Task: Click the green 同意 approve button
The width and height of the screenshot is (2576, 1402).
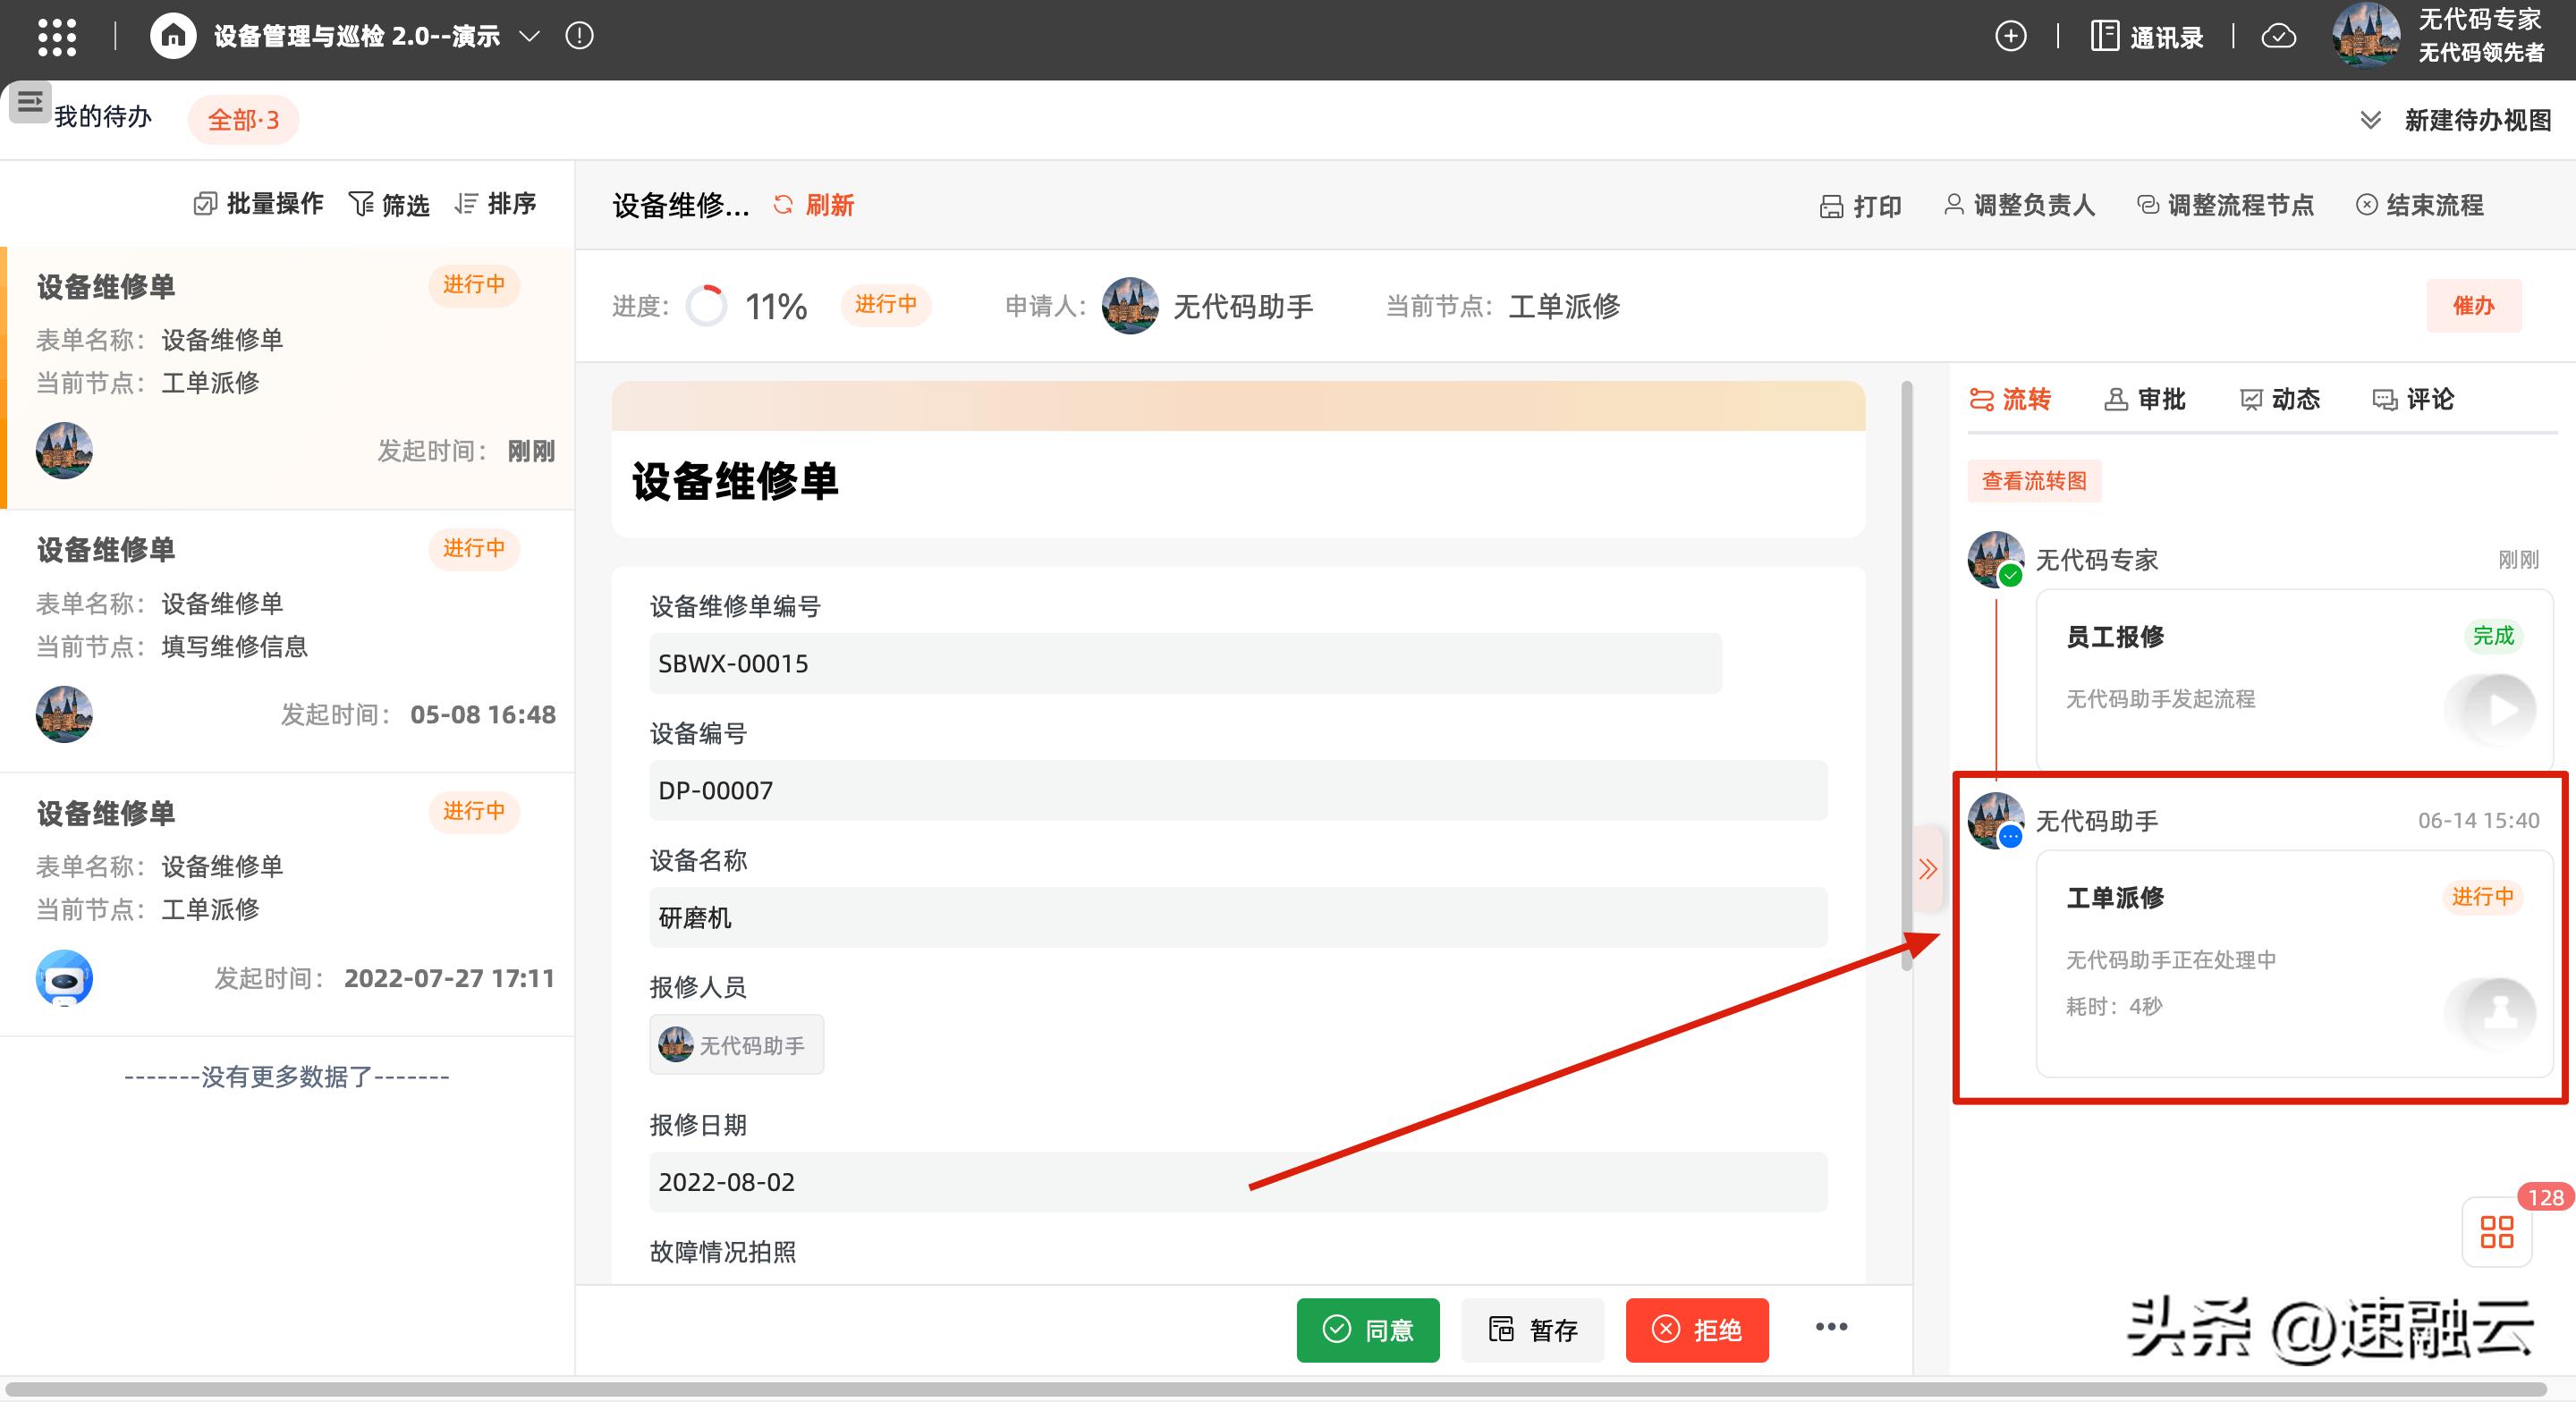Action: point(1368,1330)
